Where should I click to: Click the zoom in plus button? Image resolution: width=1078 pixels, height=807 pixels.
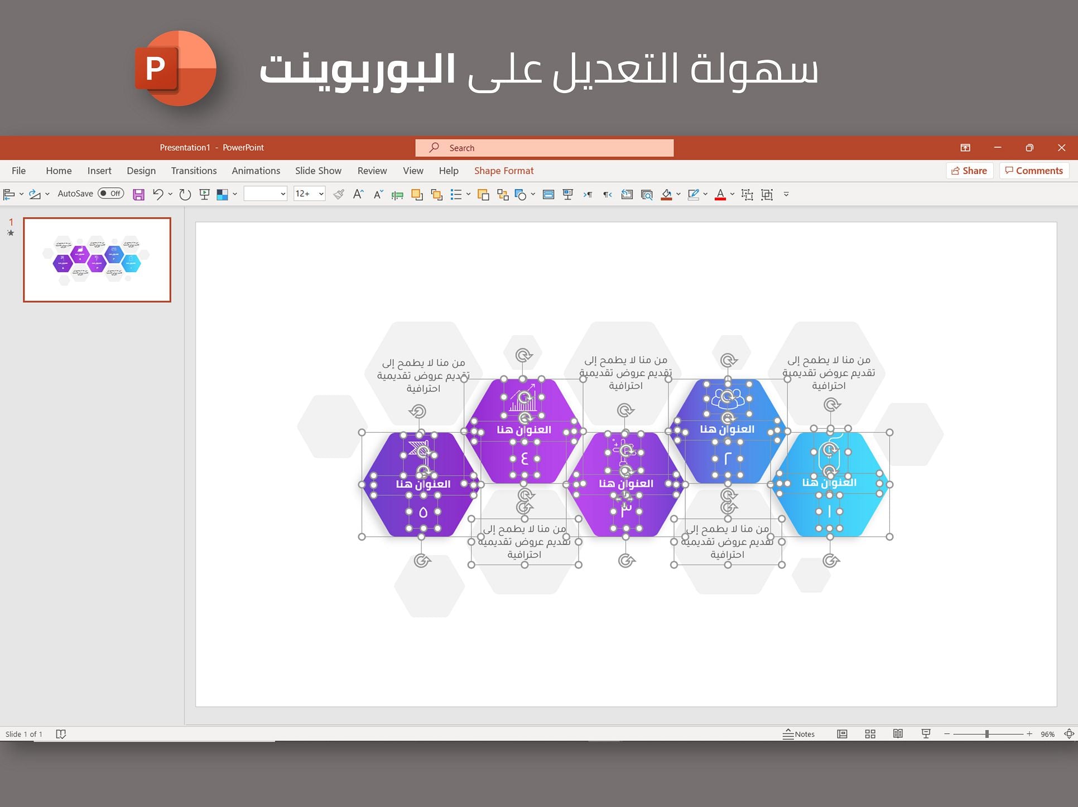pos(1029,734)
